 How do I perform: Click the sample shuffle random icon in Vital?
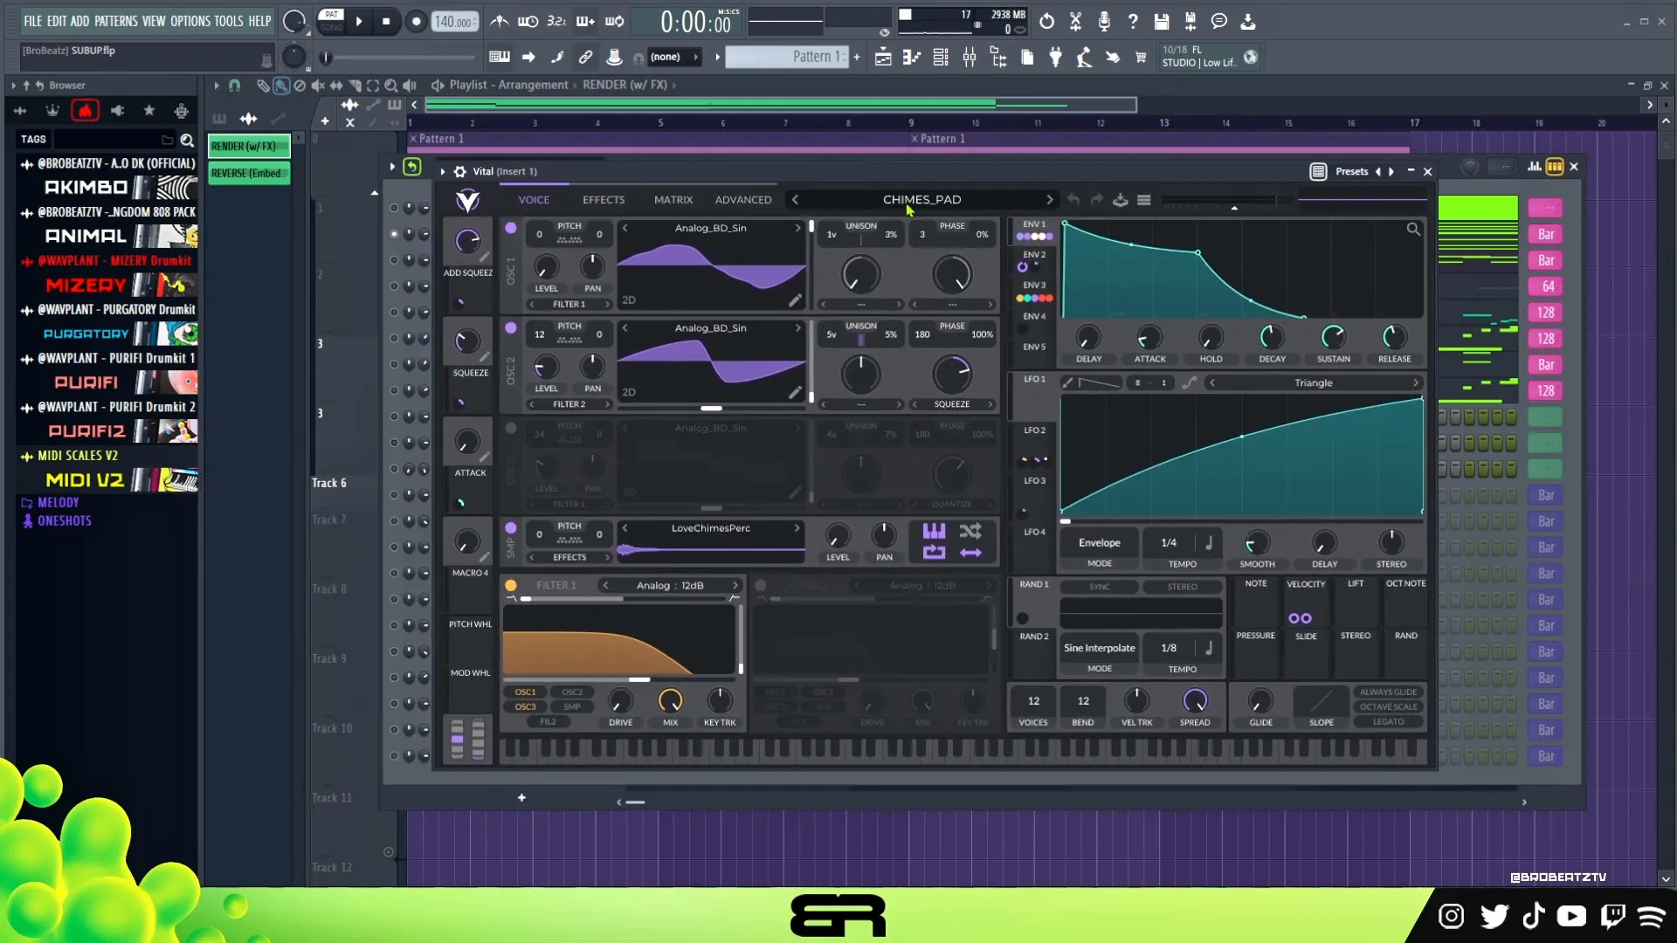(x=970, y=531)
